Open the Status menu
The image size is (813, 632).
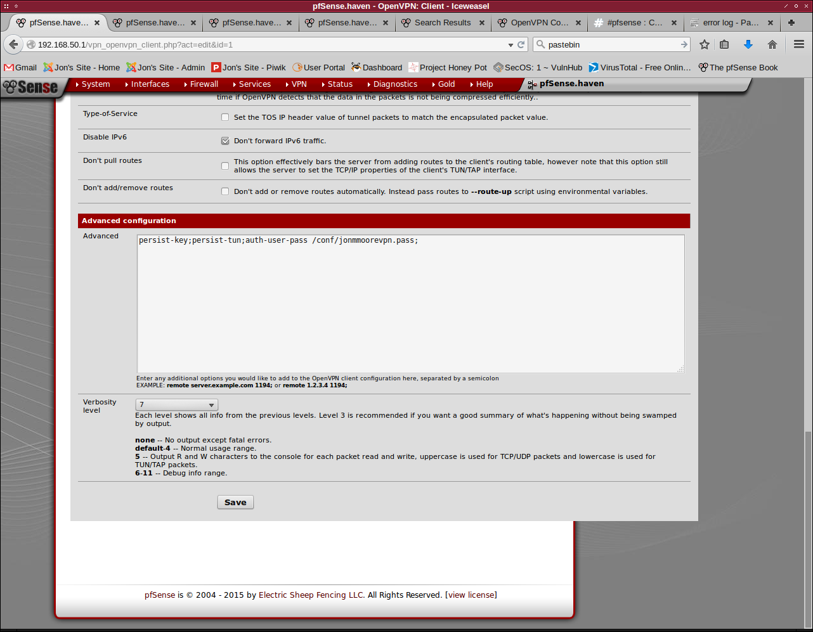pos(337,84)
